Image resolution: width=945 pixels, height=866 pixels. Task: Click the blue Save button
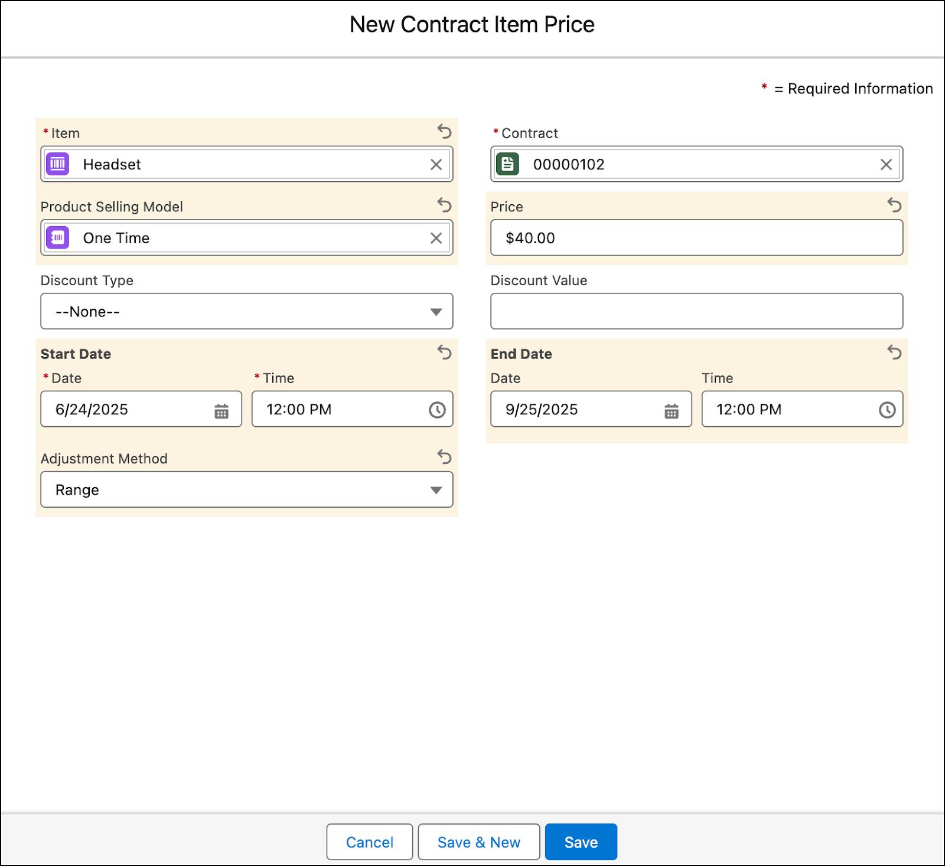(581, 842)
